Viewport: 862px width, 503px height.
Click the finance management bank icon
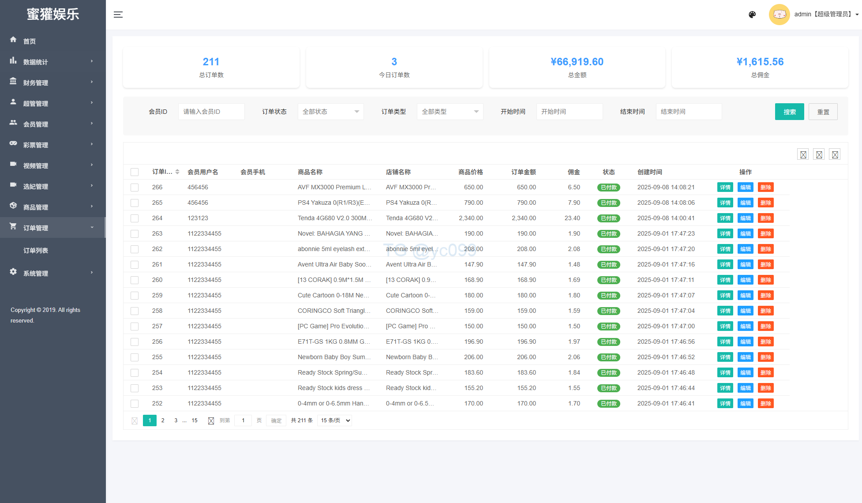tap(13, 81)
